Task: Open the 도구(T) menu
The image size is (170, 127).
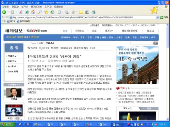Action: pos(48,7)
